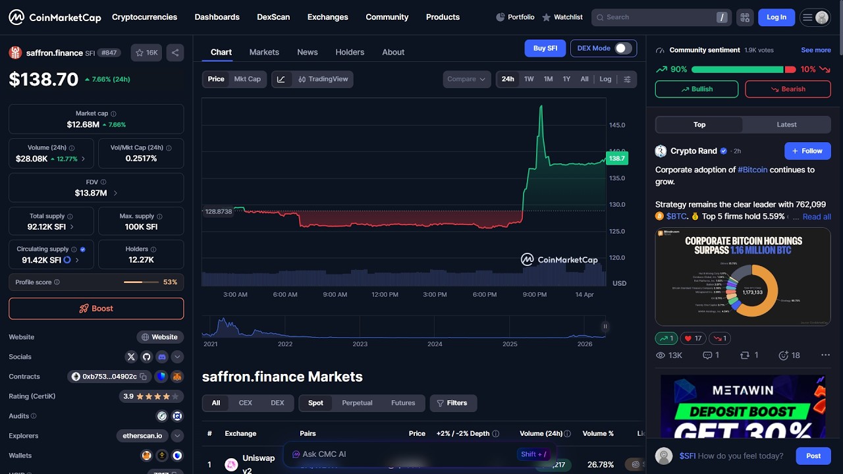Viewport: 843px width, 474px height.
Task: Open the Compare dropdown
Action: tap(467, 79)
